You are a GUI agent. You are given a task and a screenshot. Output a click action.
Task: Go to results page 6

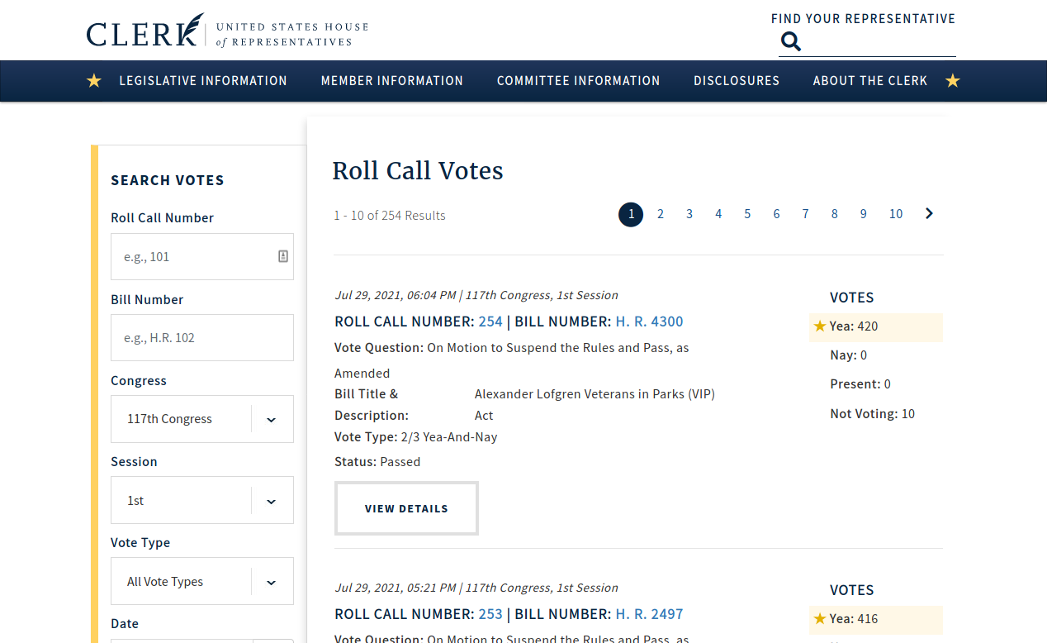[x=776, y=214]
